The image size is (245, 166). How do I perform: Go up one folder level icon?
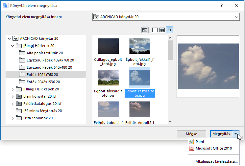point(145,30)
